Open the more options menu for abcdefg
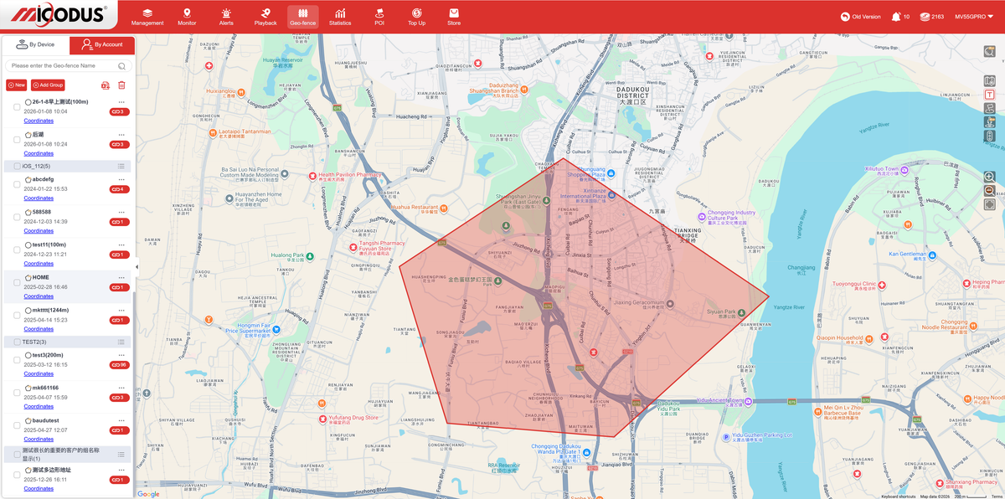Image resolution: width=1005 pixels, height=499 pixels. [121, 178]
